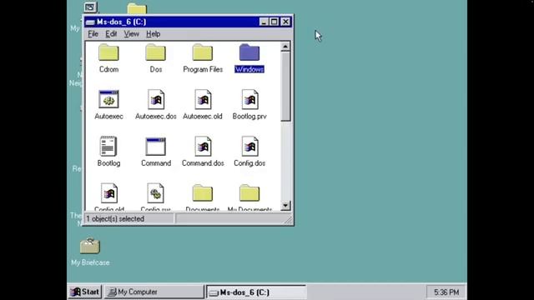The image size is (534, 300).
Task: Select the Config.old file icon
Action: pos(109,193)
